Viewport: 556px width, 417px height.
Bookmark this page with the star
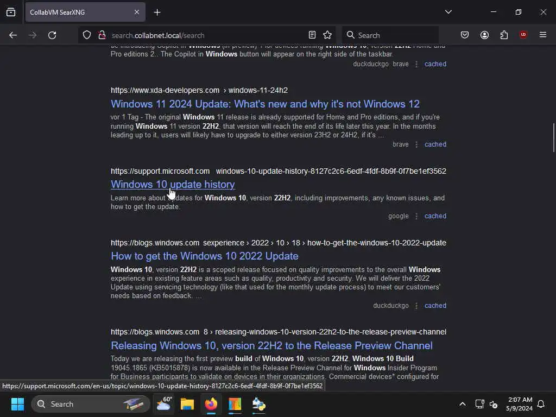coord(327,35)
